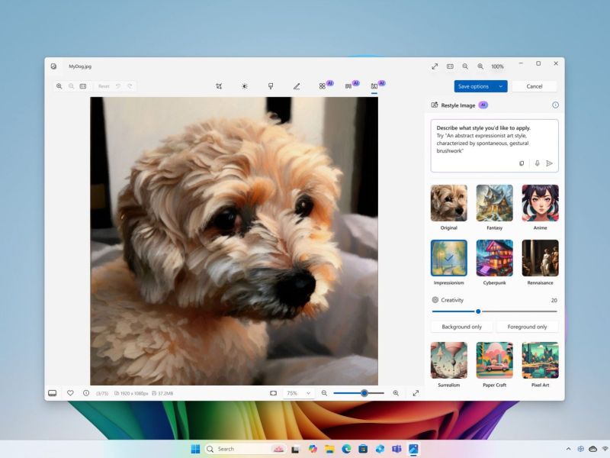
Task: Open Microsoft Edge from the taskbar
Action: click(x=346, y=449)
